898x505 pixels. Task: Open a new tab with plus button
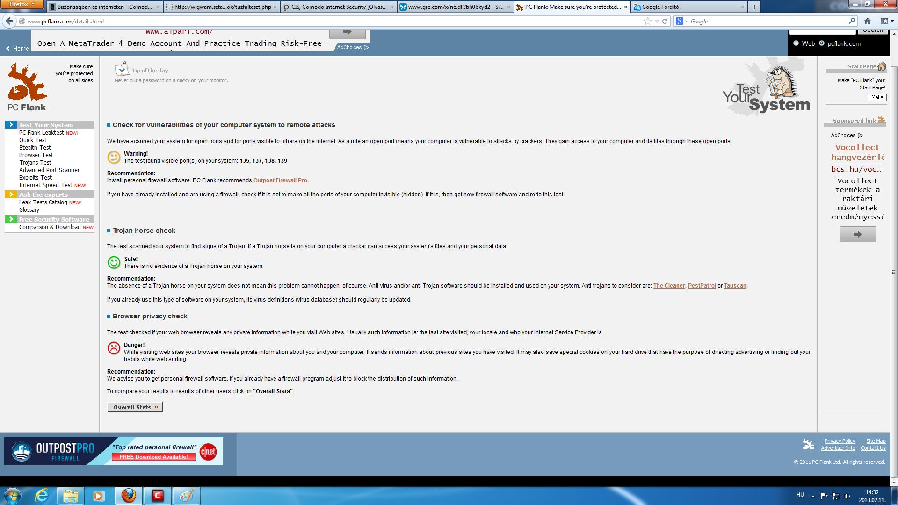pos(754,7)
